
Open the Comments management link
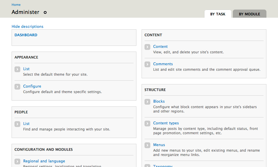[x=163, y=64]
